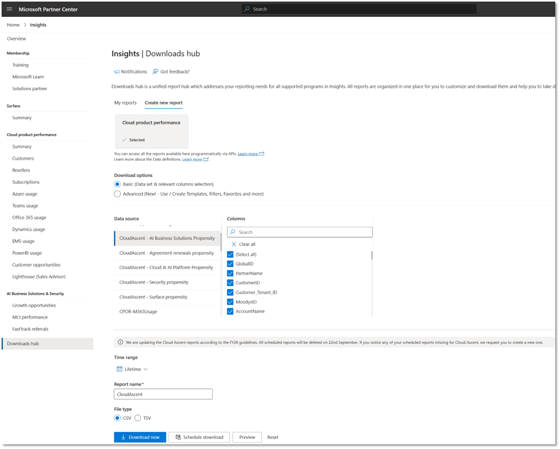This screenshot has width=560, height=449.
Task: Uncheck the PartnerName column
Action: click(x=230, y=274)
